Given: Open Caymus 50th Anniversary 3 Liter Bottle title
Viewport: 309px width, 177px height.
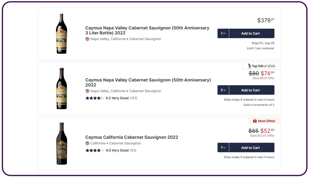Looking at the screenshot, I should [x=147, y=30].
